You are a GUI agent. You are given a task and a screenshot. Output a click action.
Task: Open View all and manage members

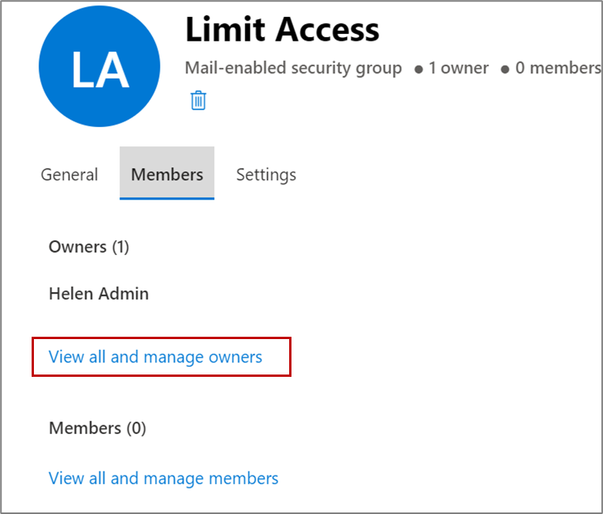[x=163, y=479]
